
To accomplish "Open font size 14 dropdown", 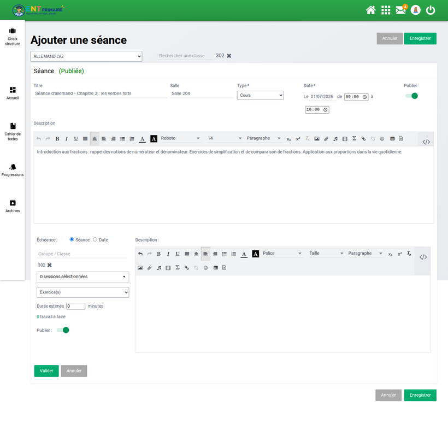I will click(x=225, y=138).
